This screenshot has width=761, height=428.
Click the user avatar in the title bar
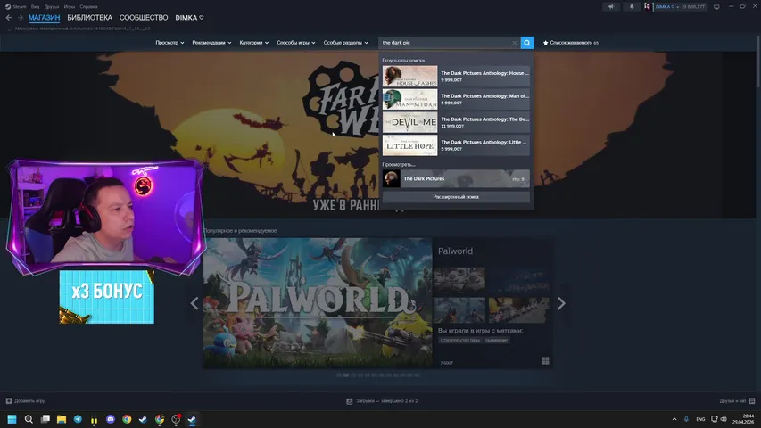pyautogui.click(x=648, y=7)
